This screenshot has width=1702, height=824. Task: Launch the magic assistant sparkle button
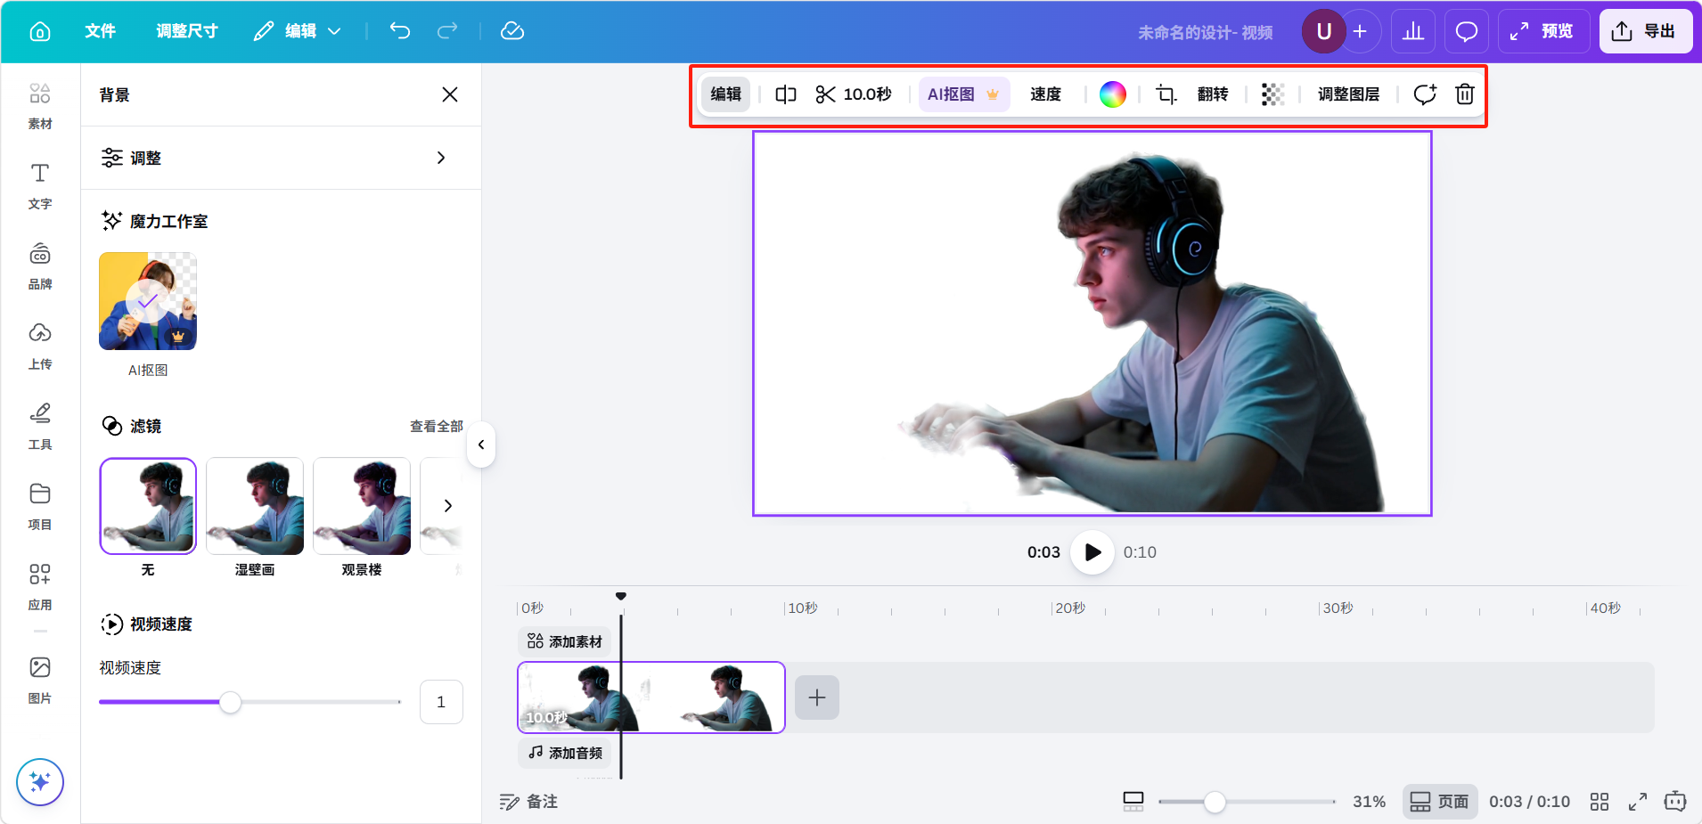[x=40, y=781]
